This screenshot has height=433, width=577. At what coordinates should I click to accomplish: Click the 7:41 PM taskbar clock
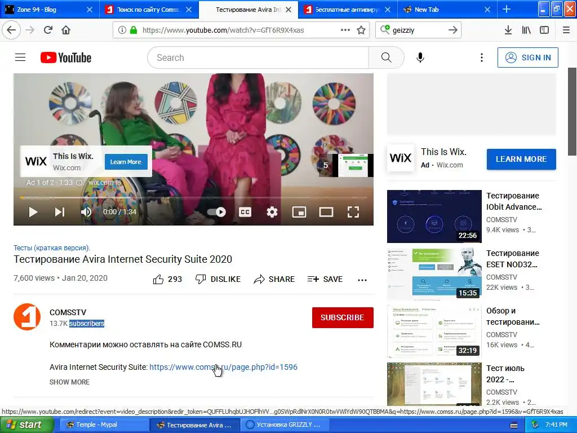(x=556, y=425)
